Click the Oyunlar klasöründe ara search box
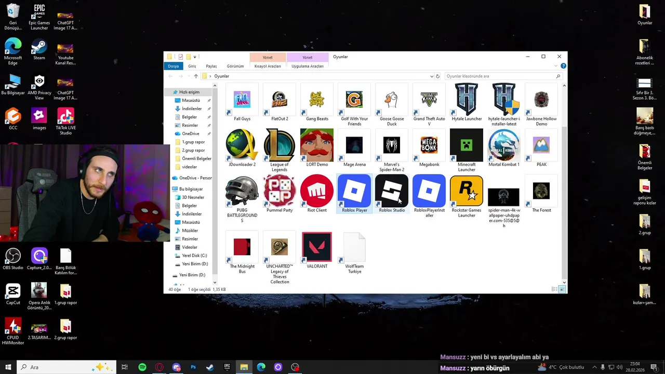This screenshot has width=665, height=374. point(503,76)
